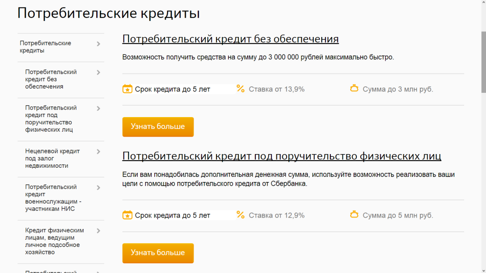Open heading link кредит под поручительство физических лиц
The width and height of the screenshot is (486, 273).
[281, 156]
